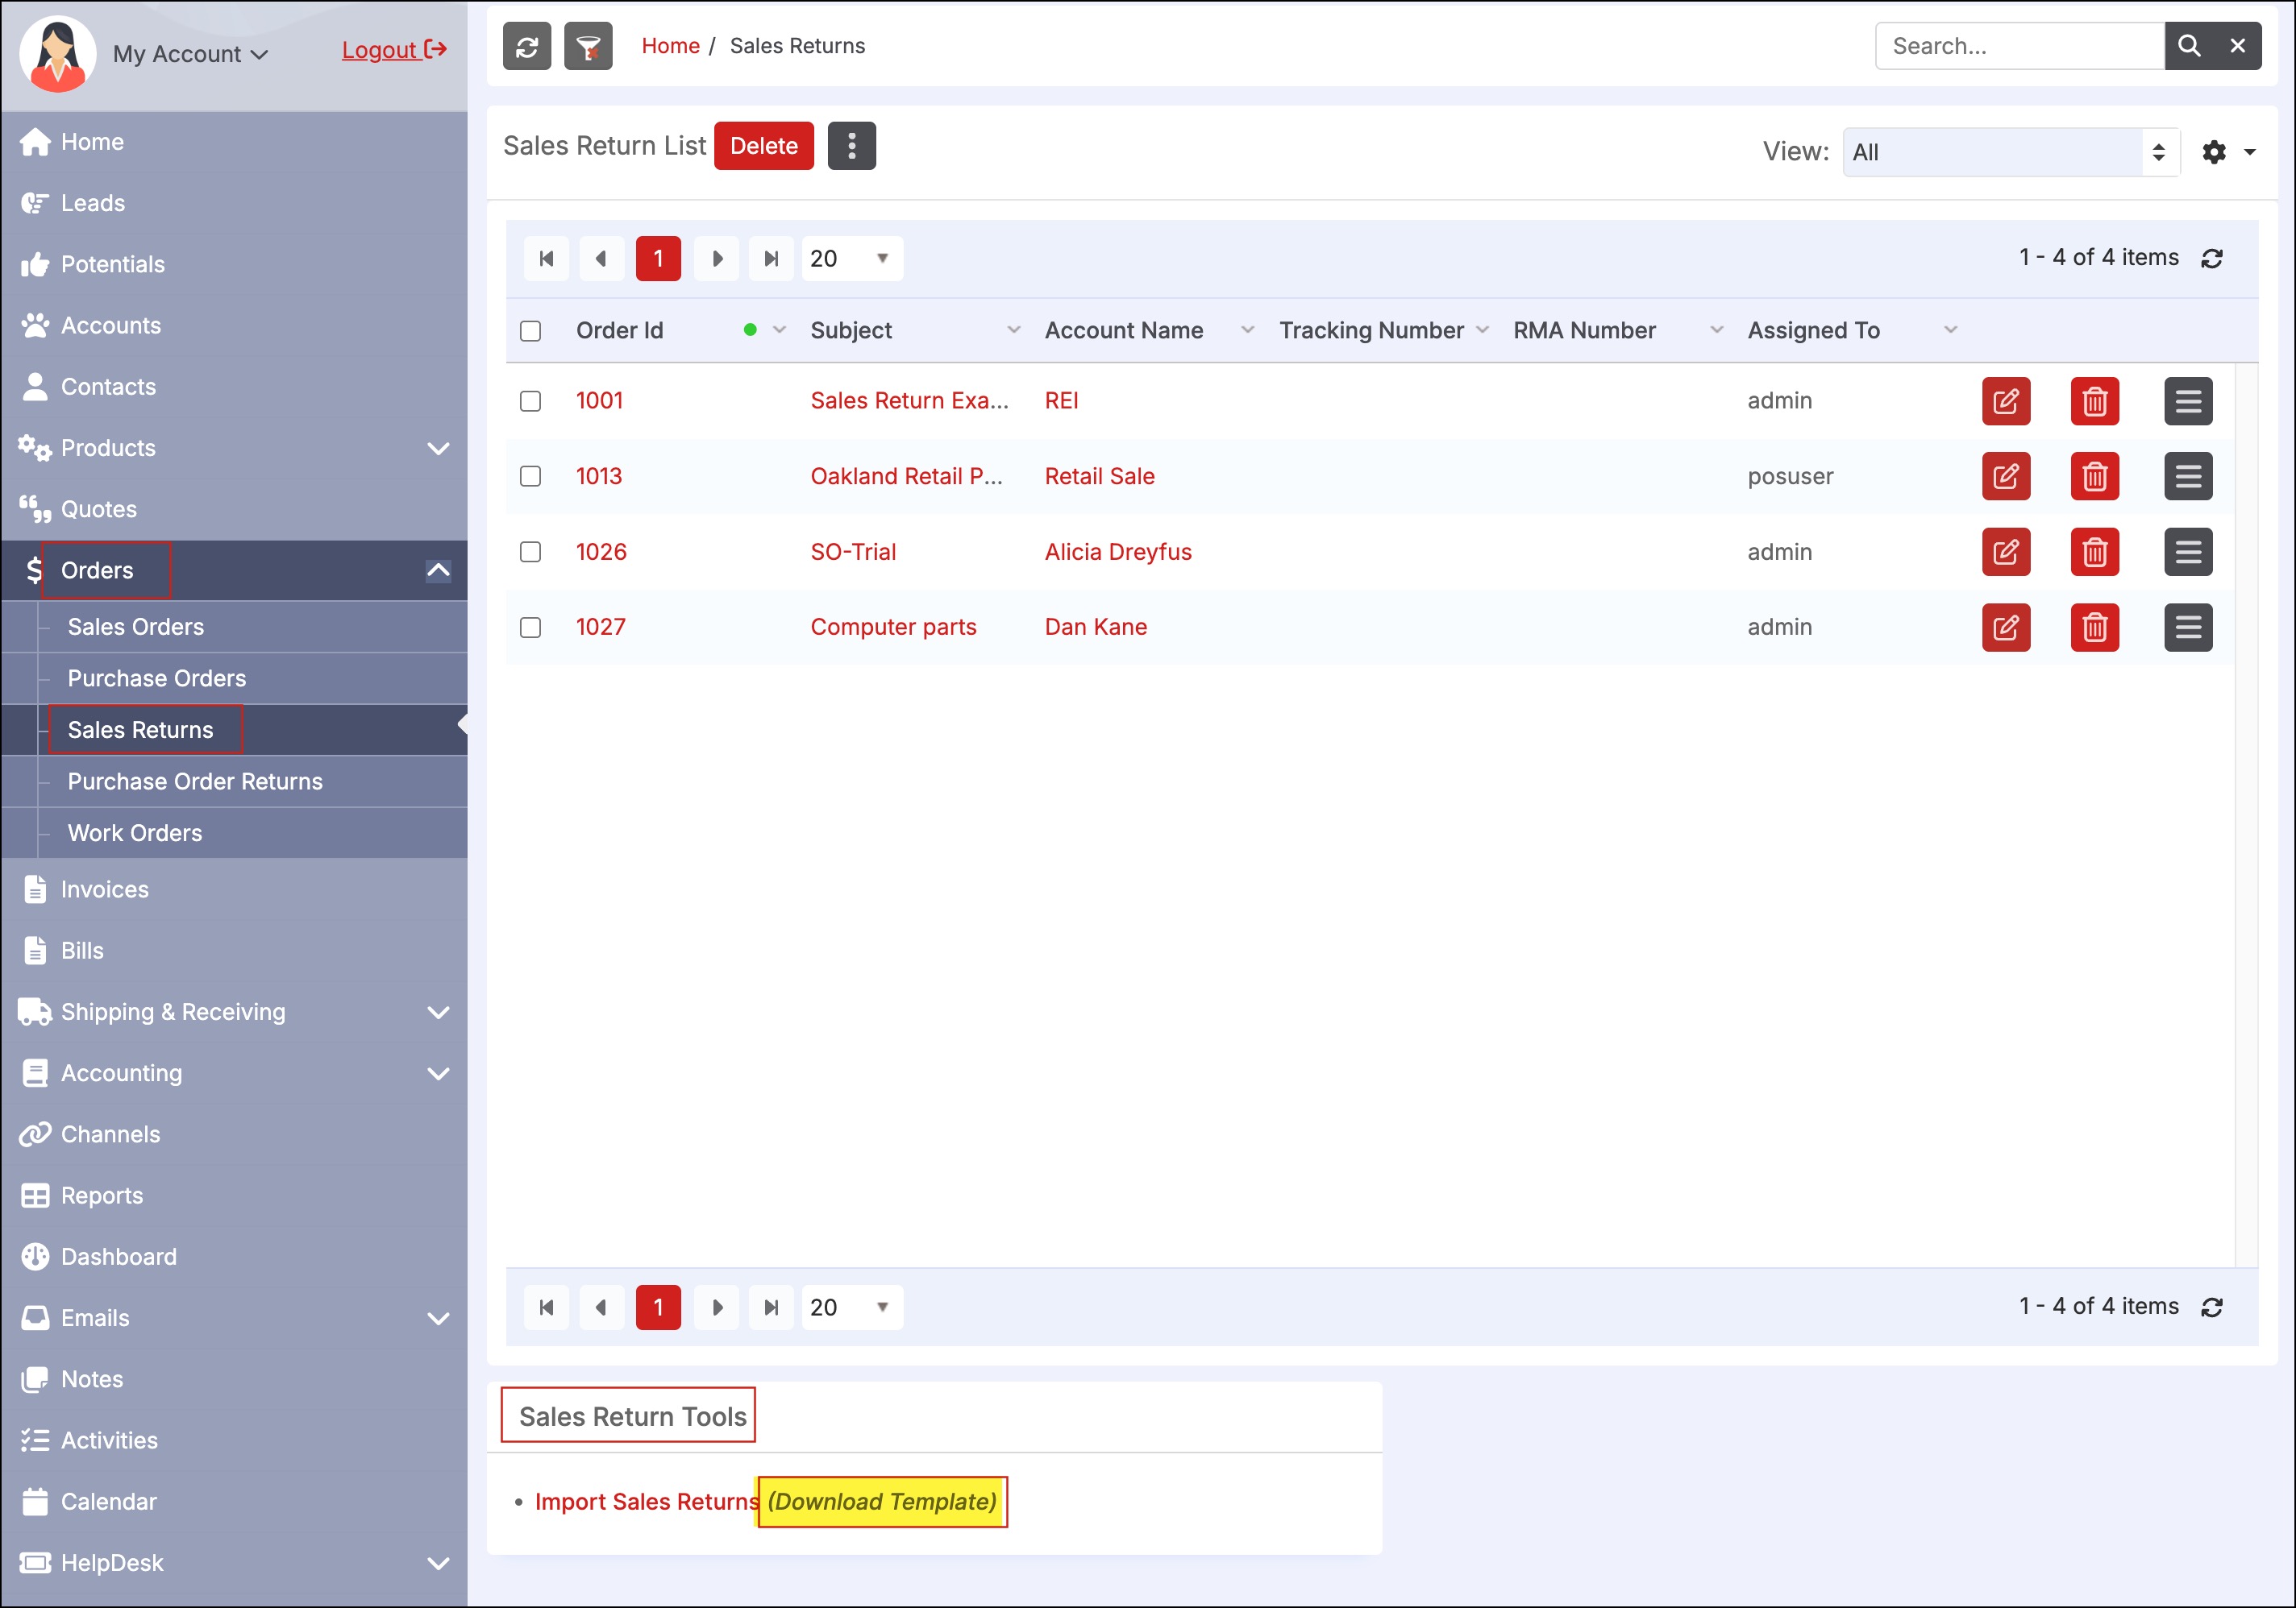Edit order 1013 with pencil icon
Viewport: 2296px width, 1608px height.
[2006, 475]
